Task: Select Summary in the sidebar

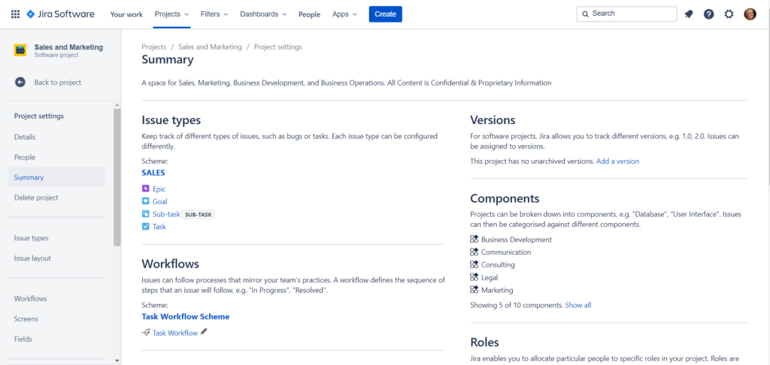Action: [56, 177]
